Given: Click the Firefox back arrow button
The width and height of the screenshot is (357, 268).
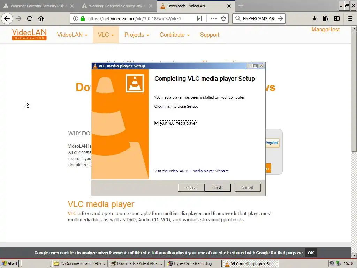Looking at the screenshot, I should click(x=7, y=18).
